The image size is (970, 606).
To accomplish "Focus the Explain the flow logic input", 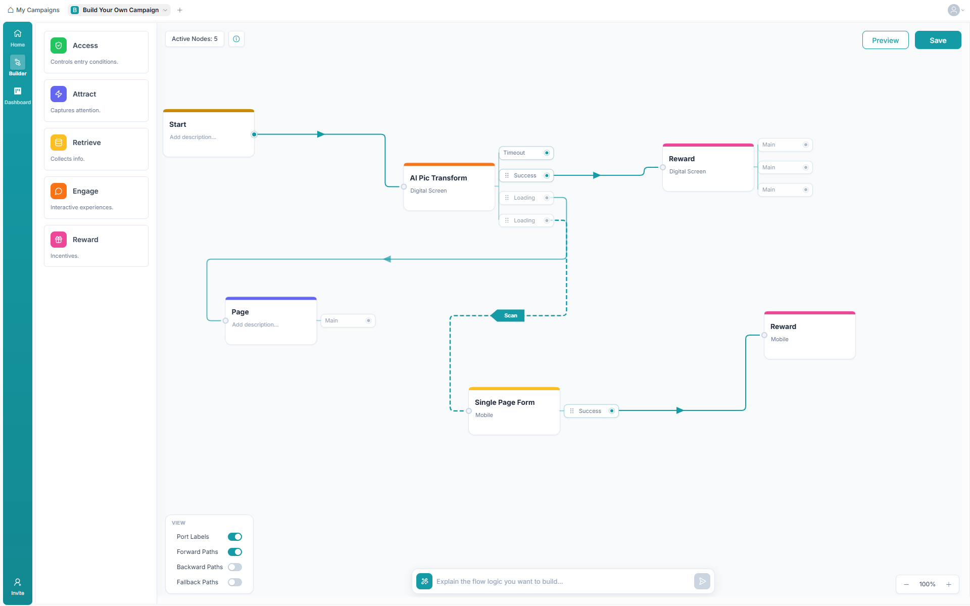I will [x=563, y=581].
